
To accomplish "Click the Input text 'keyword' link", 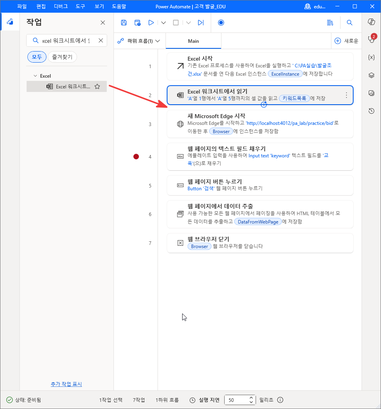I will pyautogui.click(x=269, y=156).
